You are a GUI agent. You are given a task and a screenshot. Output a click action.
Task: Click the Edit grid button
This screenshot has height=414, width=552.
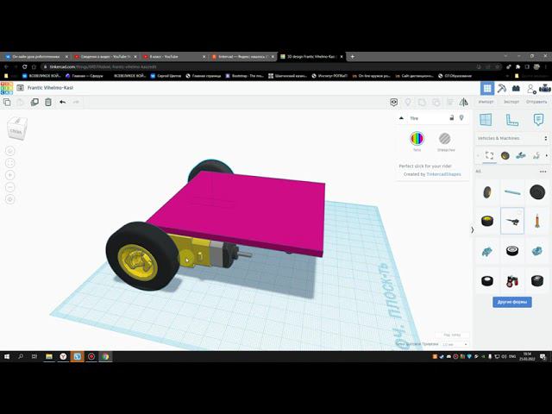pyautogui.click(x=452, y=335)
